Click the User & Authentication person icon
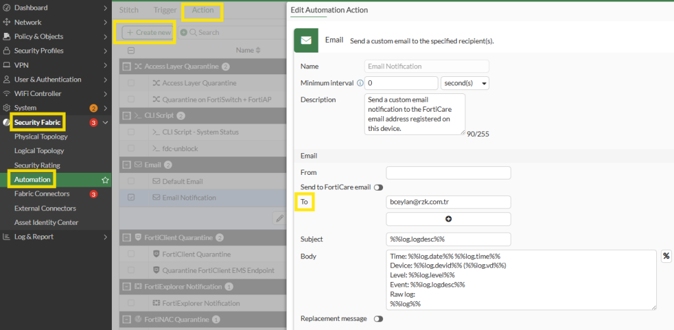674x330 pixels. point(7,80)
